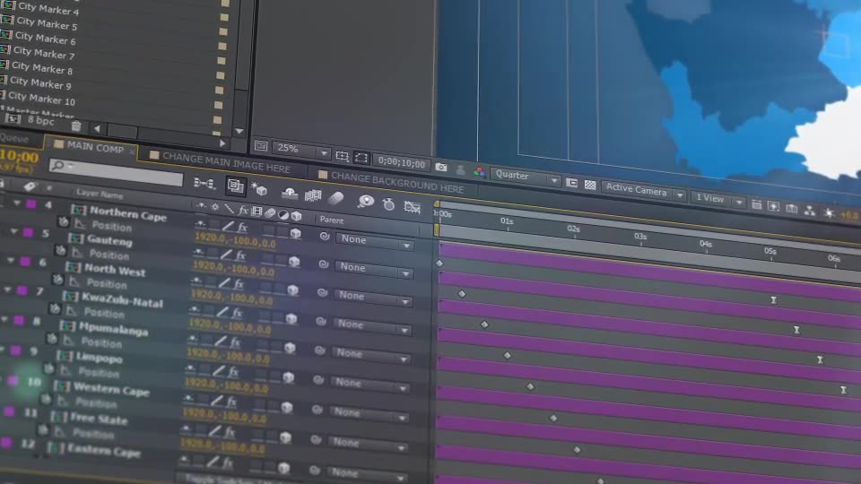Collapse Gauteng layer twirl arrow

click(13, 231)
